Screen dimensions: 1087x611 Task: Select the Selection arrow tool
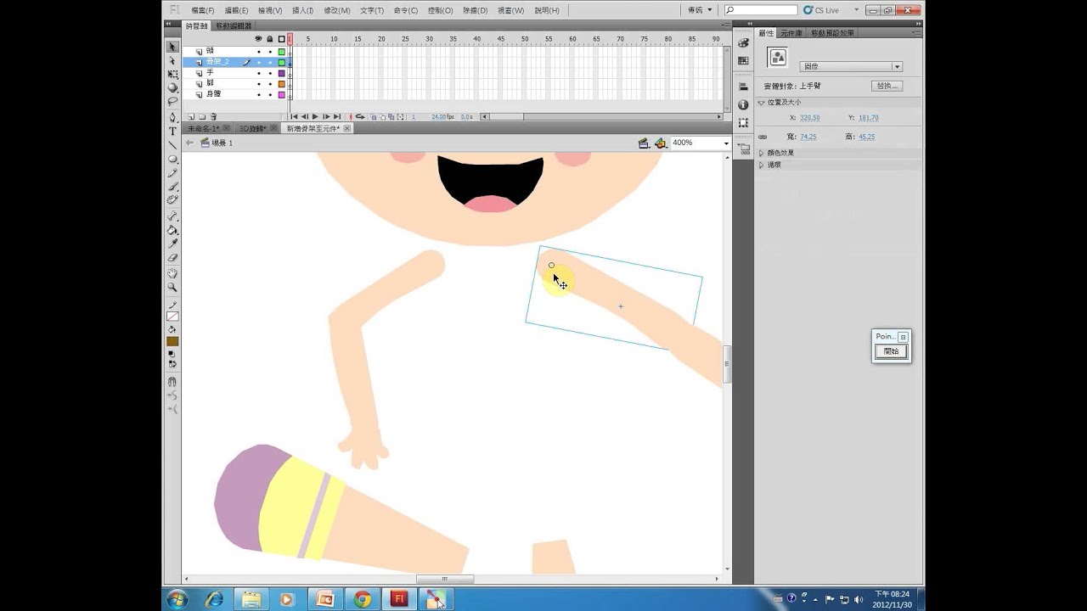click(172, 48)
